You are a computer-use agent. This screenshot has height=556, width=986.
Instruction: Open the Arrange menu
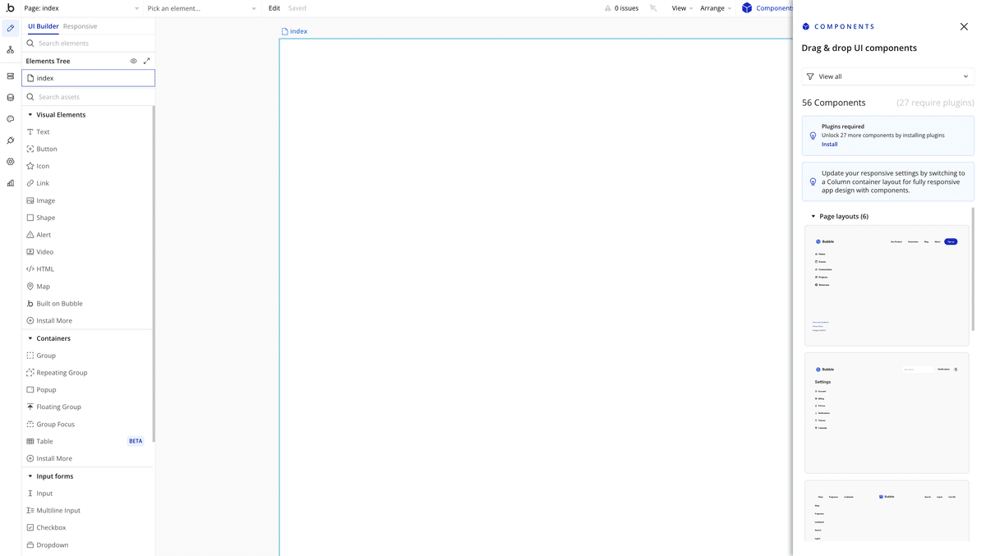[716, 8]
